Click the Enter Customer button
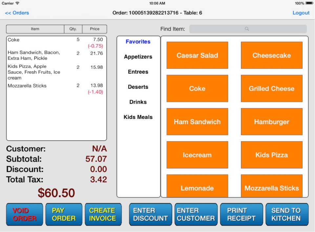Screen dimensions: 315x232 [196, 215]
